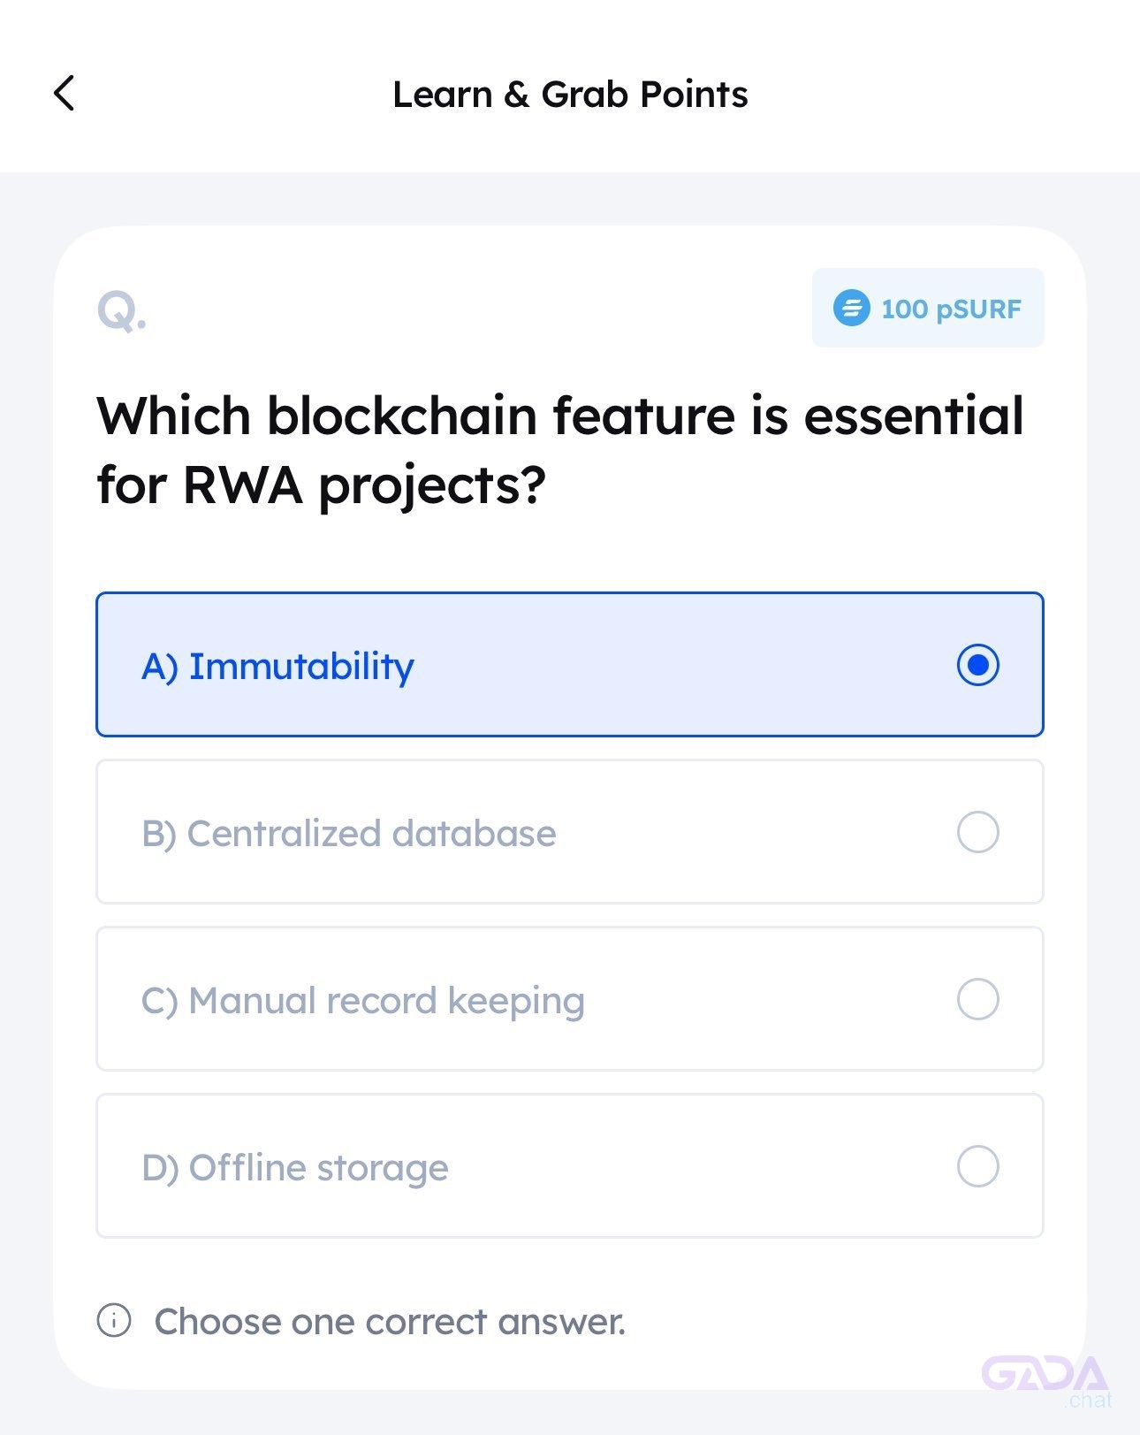Choose answer B) Centralized database card
1140x1435 pixels.
[570, 831]
